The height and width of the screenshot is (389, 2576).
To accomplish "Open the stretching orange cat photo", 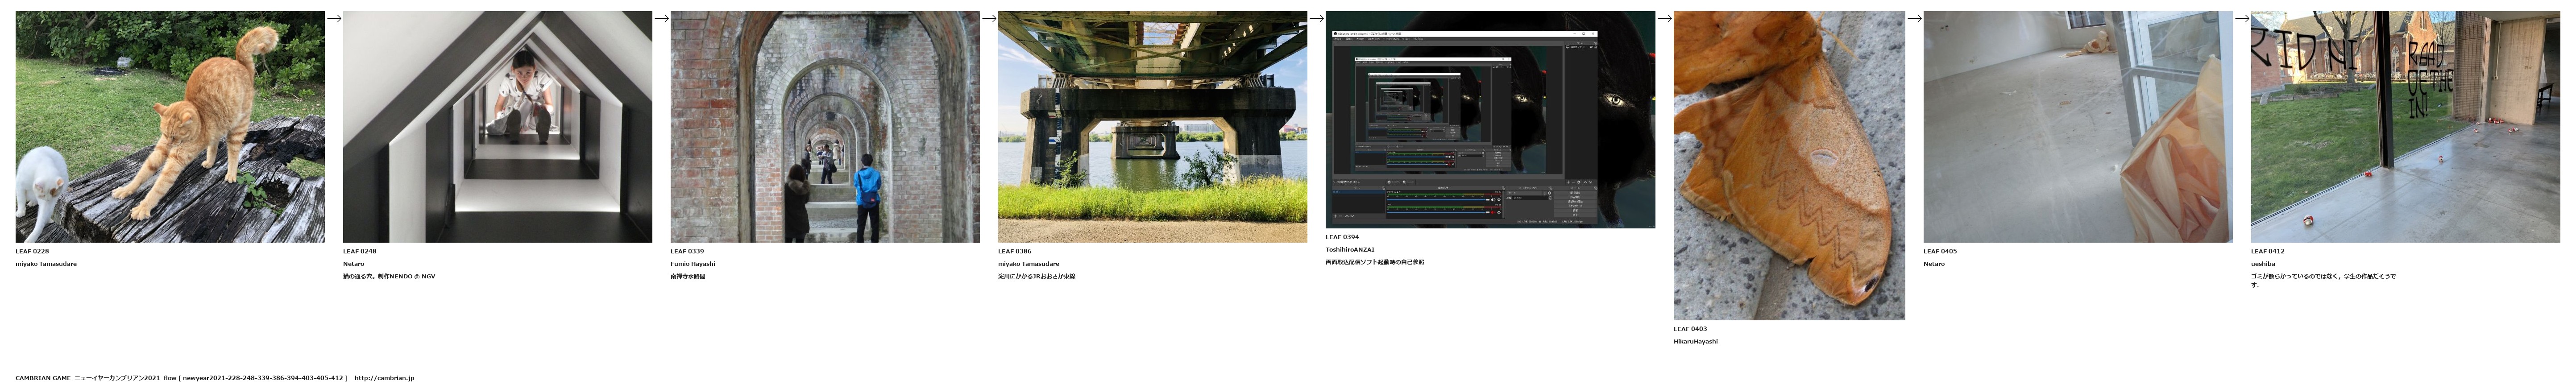I will click(x=170, y=127).
